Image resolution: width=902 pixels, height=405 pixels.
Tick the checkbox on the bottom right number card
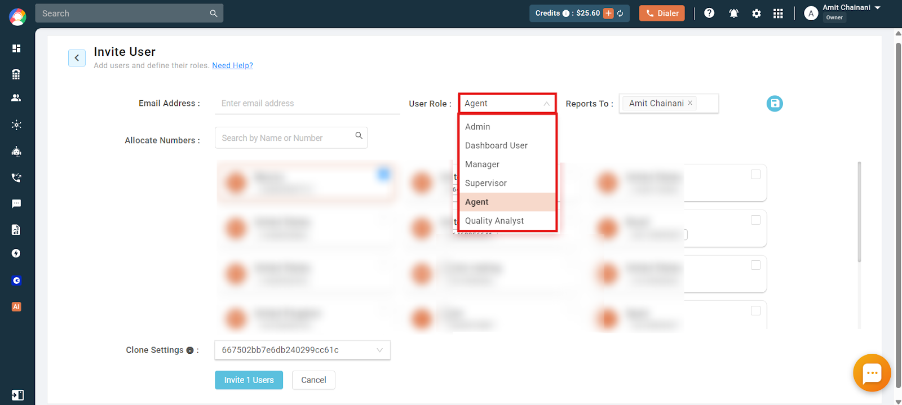[755, 311]
